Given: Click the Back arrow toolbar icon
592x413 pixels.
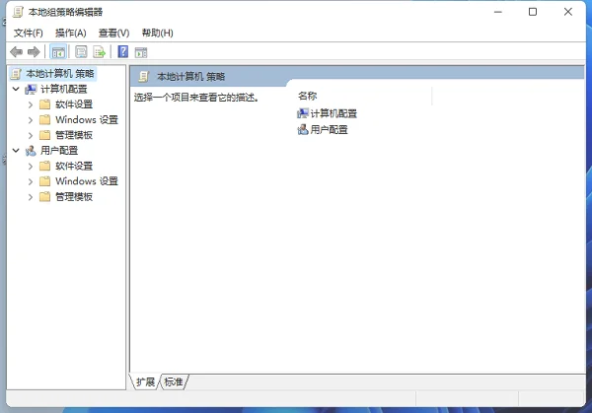Looking at the screenshot, I should [16, 51].
